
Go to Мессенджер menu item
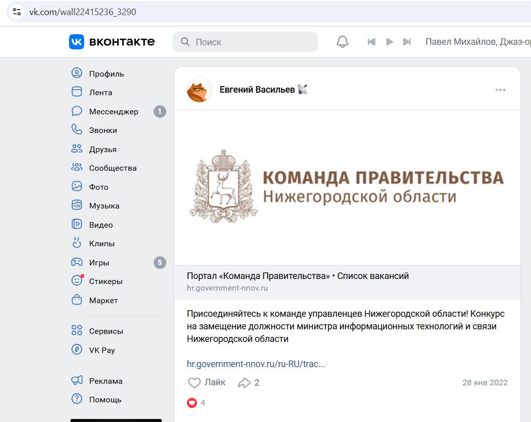[113, 111]
